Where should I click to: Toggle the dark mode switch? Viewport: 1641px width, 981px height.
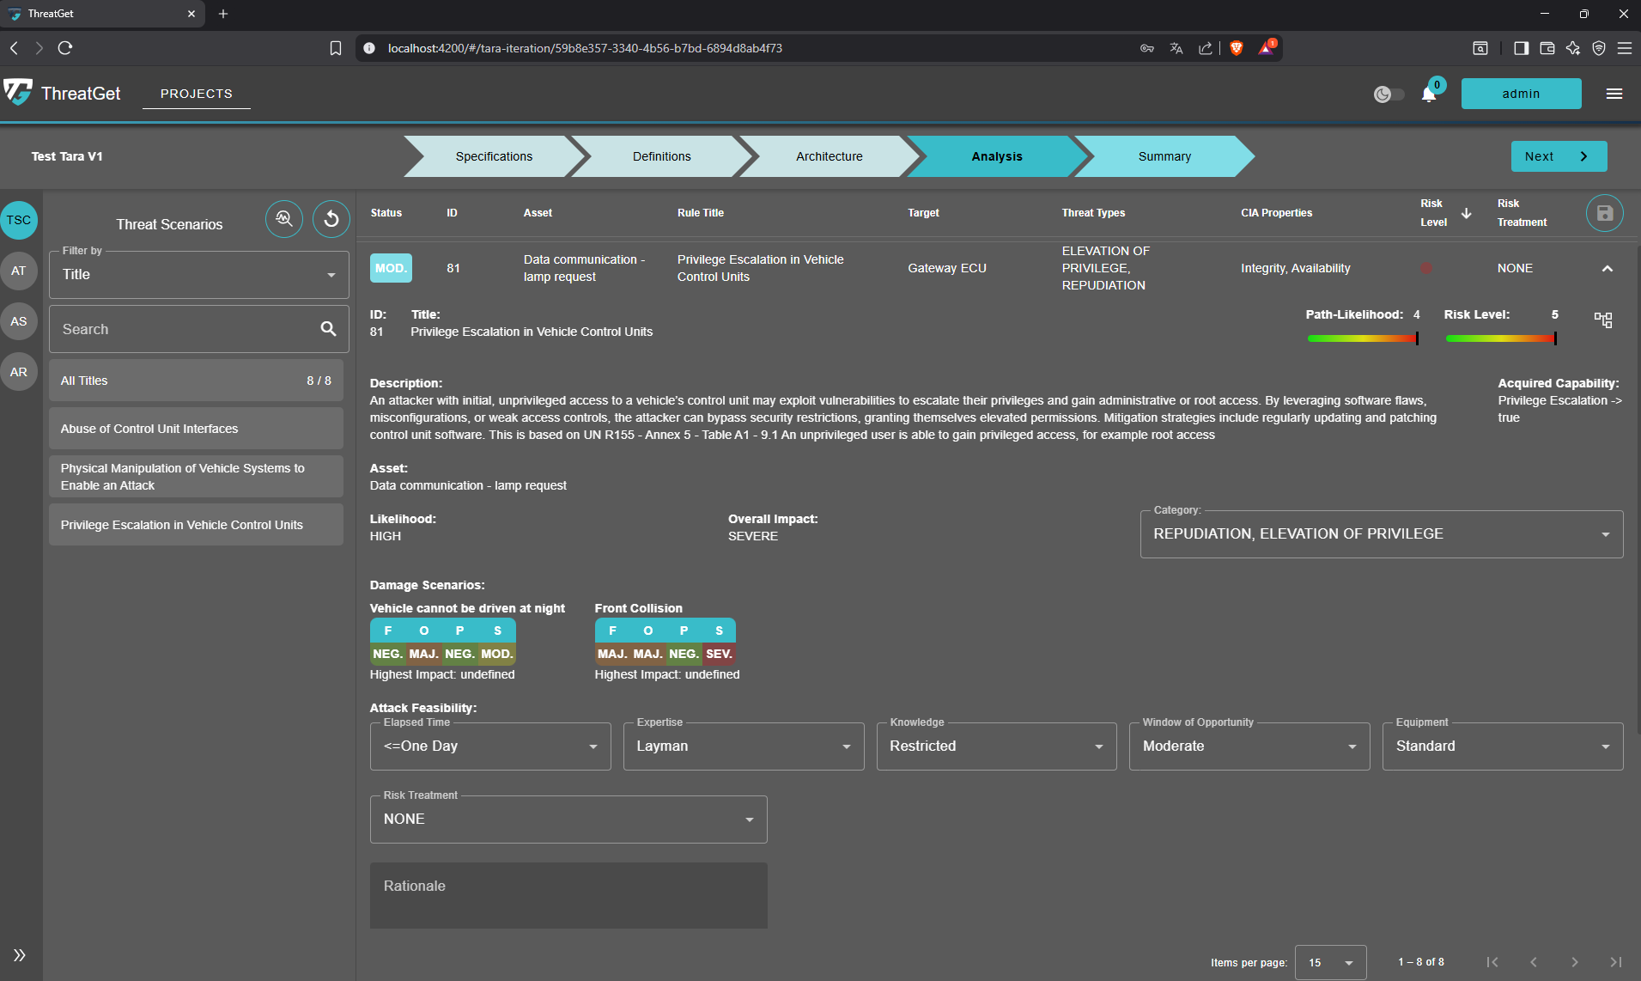[x=1389, y=94]
